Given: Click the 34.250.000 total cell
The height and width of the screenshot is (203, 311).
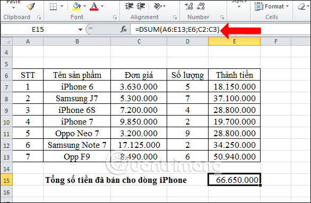Looking at the screenshot, I should (x=234, y=145).
